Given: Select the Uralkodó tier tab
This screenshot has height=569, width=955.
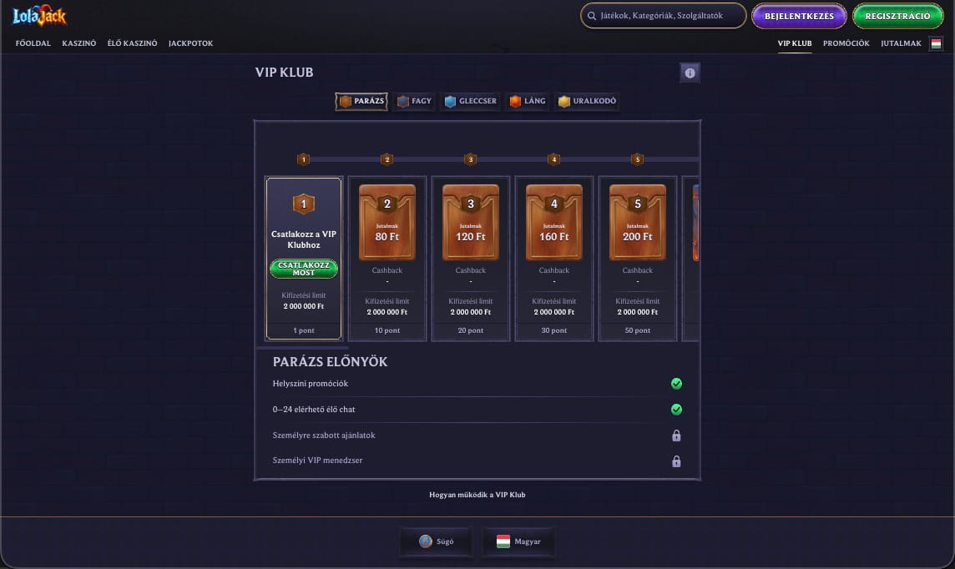Looking at the screenshot, I should coord(587,101).
